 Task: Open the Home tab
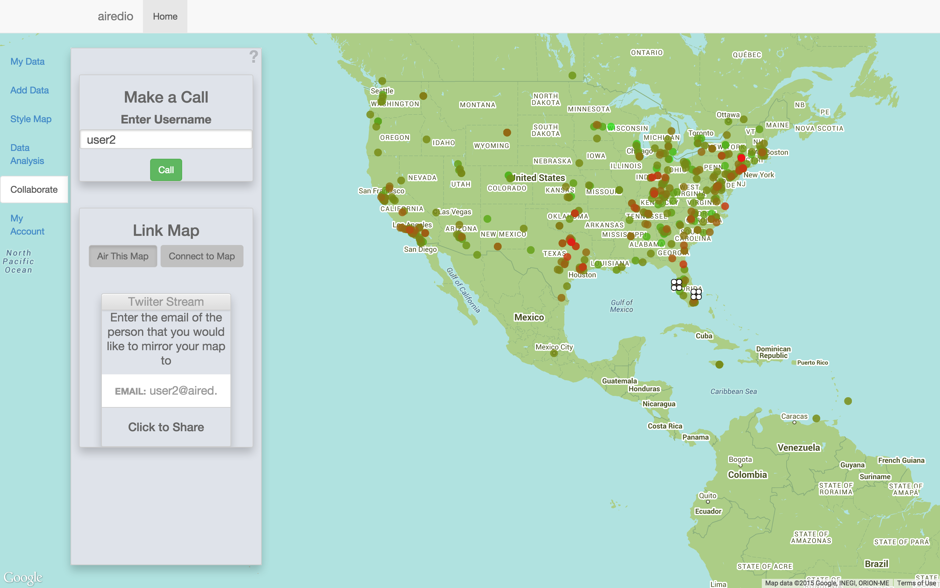pos(165,16)
